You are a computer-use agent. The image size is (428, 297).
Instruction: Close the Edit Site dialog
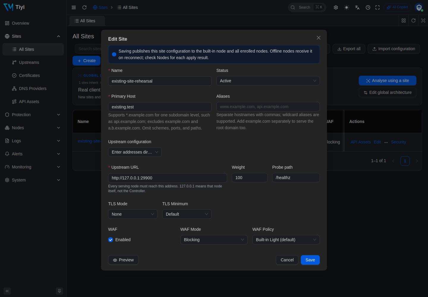pyautogui.click(x=319, y=38)
